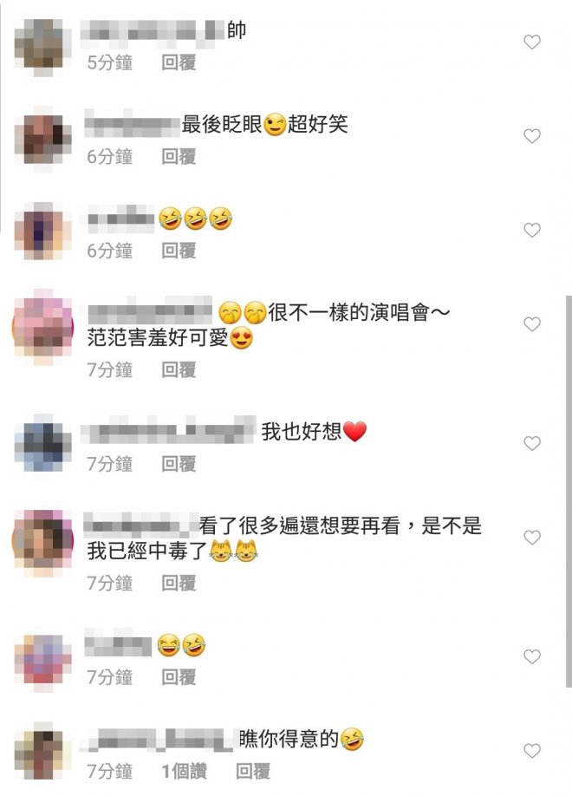
Task: Open profile picture beside 我也好想 comment
Action: click(x=42, y=443)
